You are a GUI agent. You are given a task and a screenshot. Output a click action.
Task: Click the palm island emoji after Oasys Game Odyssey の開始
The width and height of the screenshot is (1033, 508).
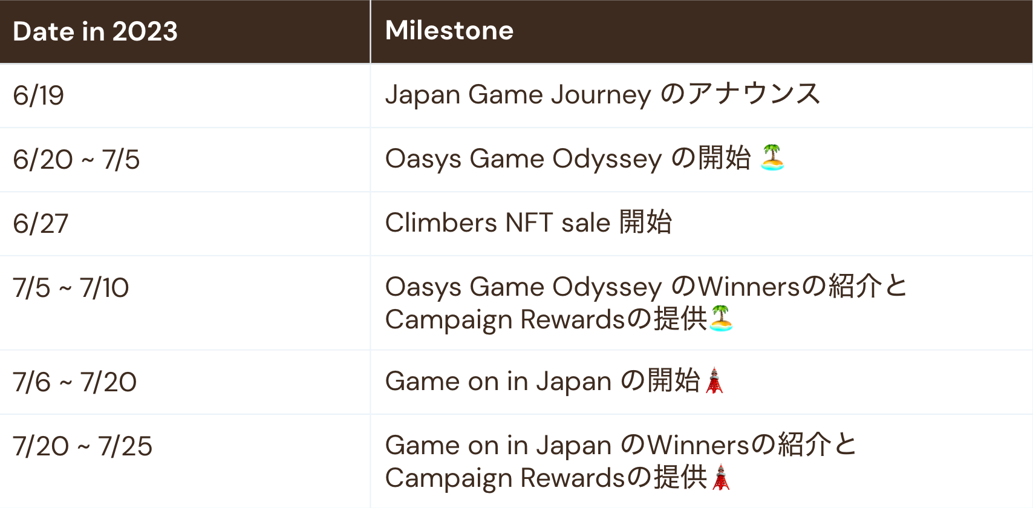(x=772, y=158)
